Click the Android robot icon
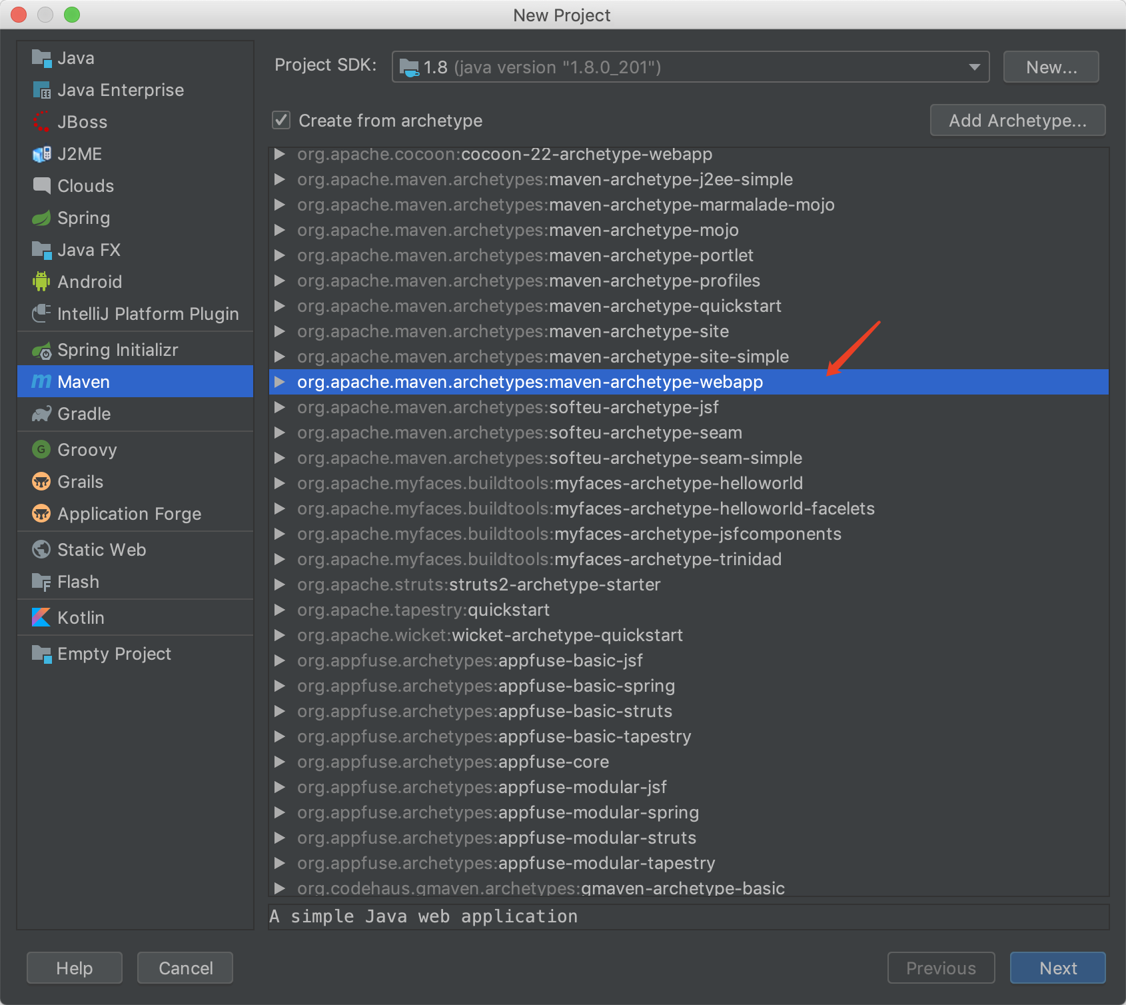The height and width of the screenshot is (1005, 1126). 41,282
